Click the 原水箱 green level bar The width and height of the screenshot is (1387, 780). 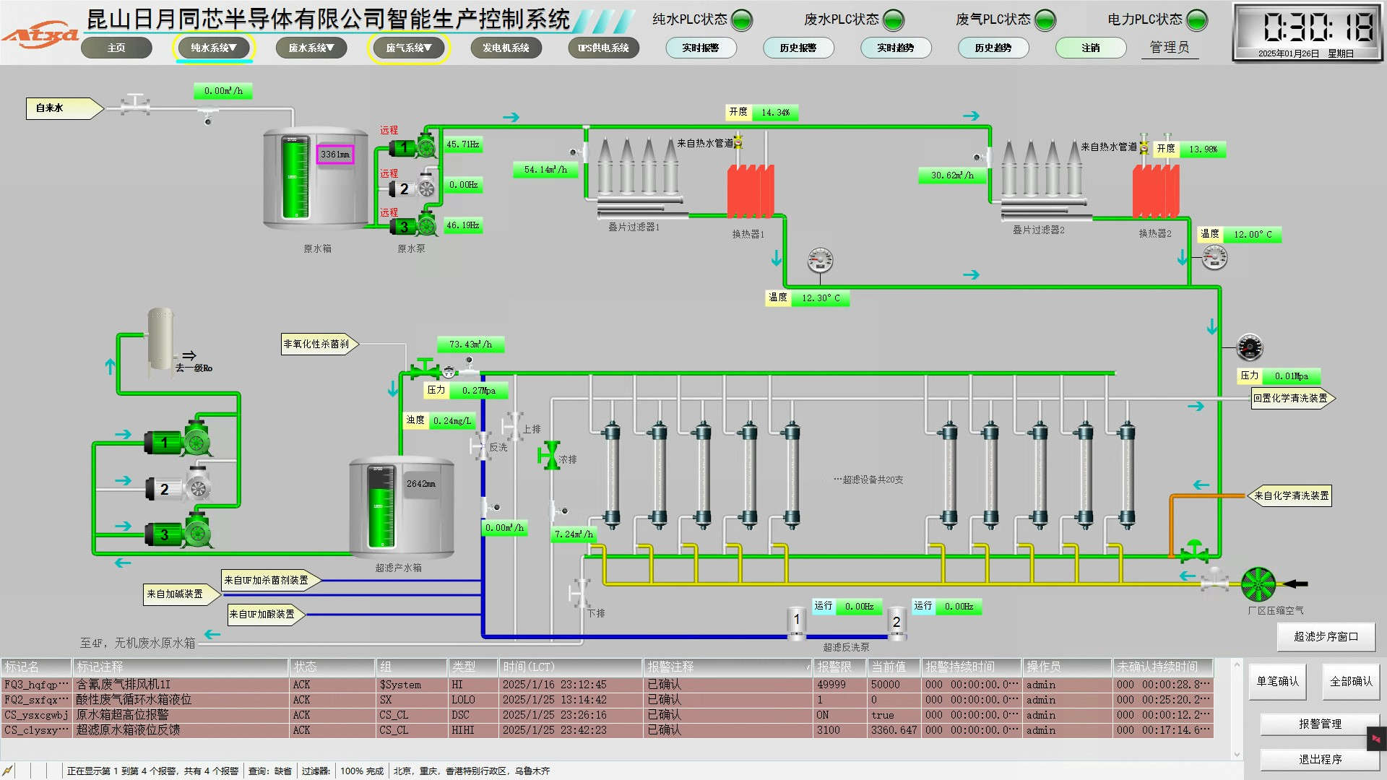tap(294, 179)
